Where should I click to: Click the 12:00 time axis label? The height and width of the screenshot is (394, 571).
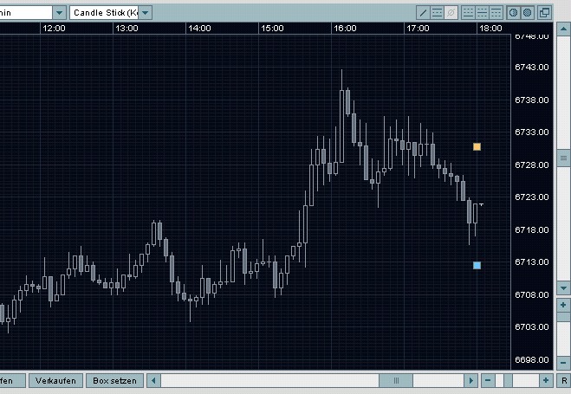(54, 29)
